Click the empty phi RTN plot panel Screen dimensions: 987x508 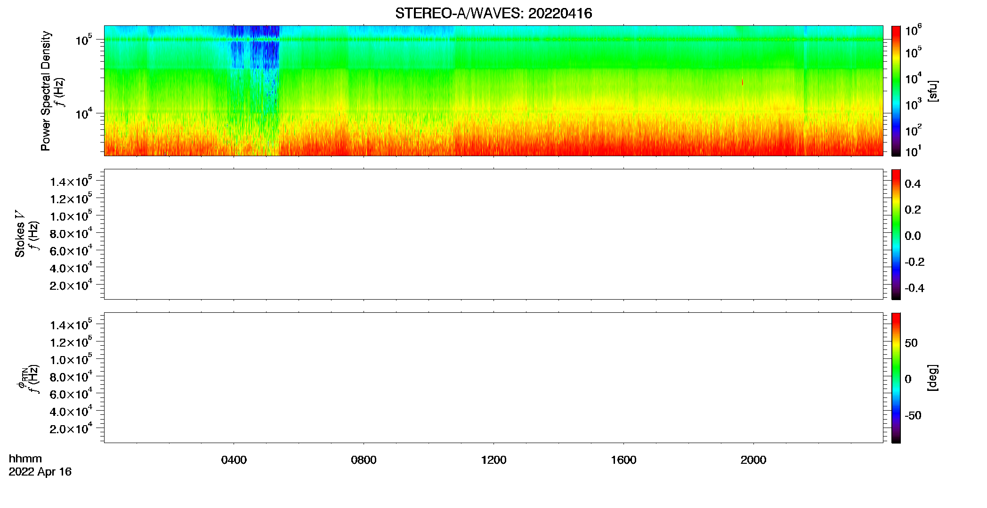[x=493, y=377]
